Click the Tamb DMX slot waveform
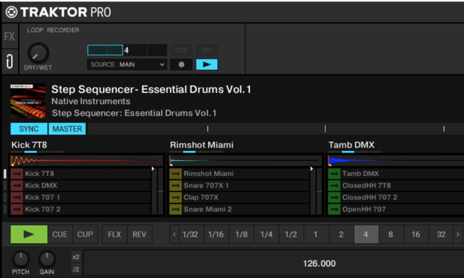This screenshot has width=464, height=278. pyautogui.click(x=396, y=161)
